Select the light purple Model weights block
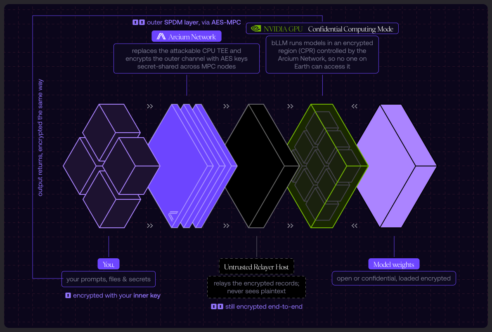Image resolution: width=492 pixels, height=332 pixels. coord(396,166)
